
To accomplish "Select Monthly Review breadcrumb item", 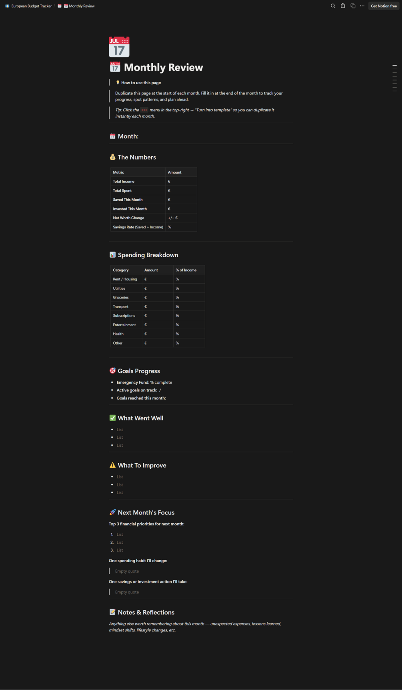I will [79, 6].
